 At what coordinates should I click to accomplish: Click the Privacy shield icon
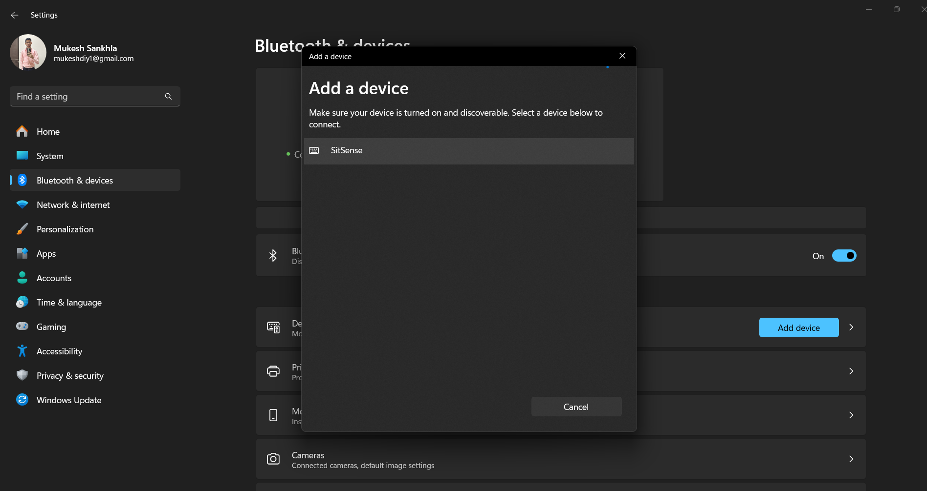22,375
